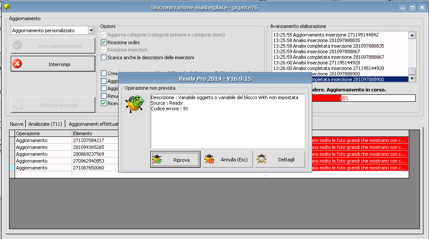
Task: Click the red X Interrompi icon
Action: pyautogui.click(x=17, y=64)
